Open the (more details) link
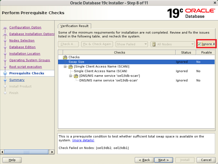Viewport: 218px width, 164px height. 83,140
